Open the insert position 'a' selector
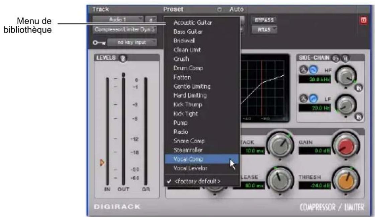Viewport: 375px width, 217px height. 151,20
